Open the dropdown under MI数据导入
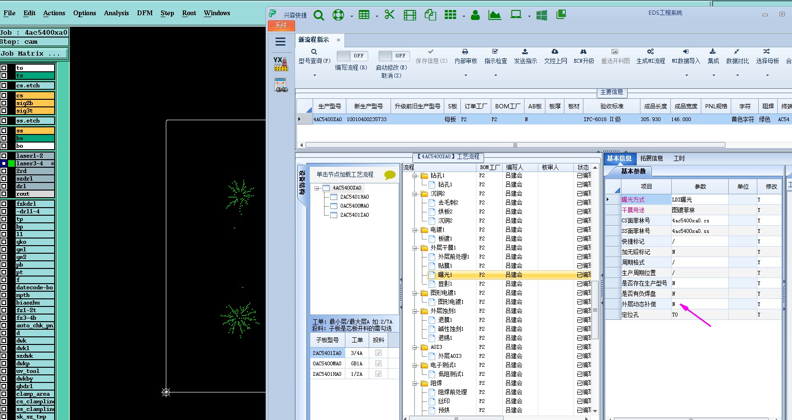The width and height of the screenshot is (792, 420). [686, 75]
